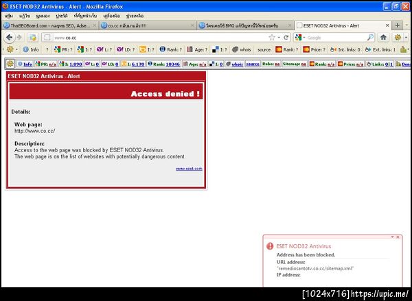Click the Forward navigation arrow
This screenshot has height=301, width=412.
(19, 38)
